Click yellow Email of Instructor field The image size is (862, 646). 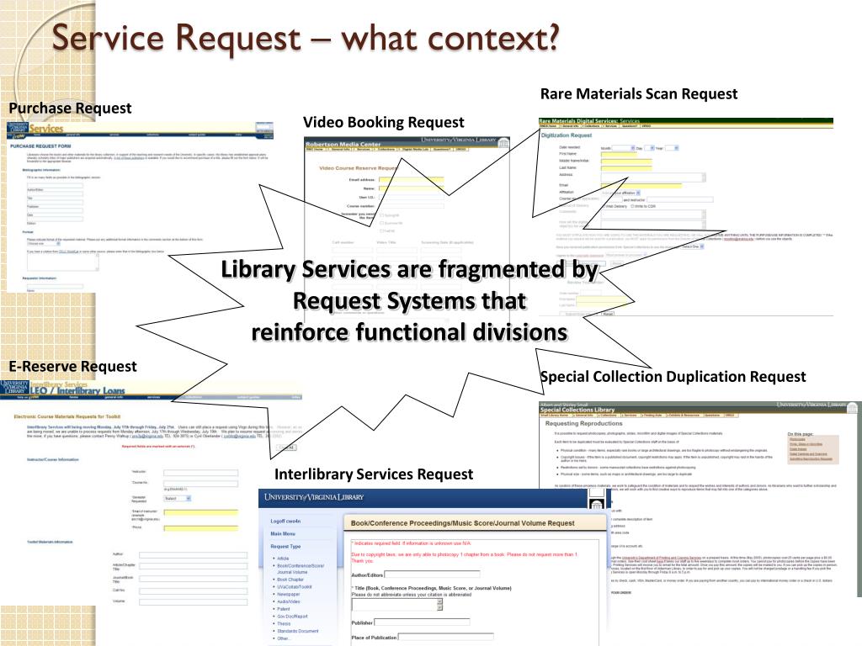201,512
